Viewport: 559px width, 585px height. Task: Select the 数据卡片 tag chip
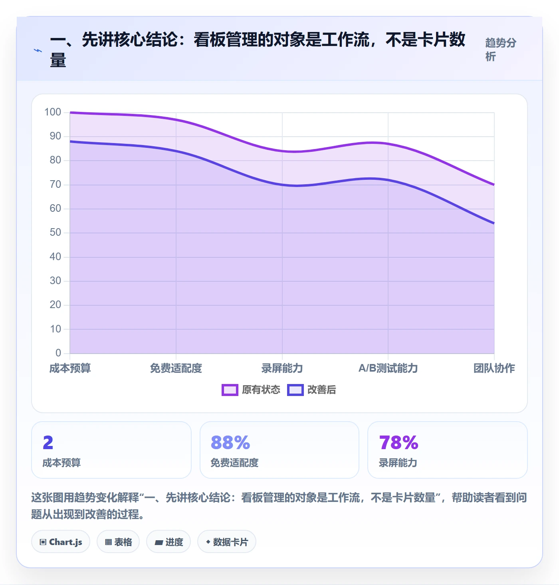click(x=227, y=542)
